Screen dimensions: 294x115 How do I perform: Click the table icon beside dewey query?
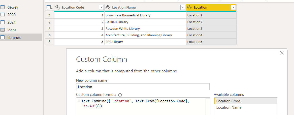point(3,7)
